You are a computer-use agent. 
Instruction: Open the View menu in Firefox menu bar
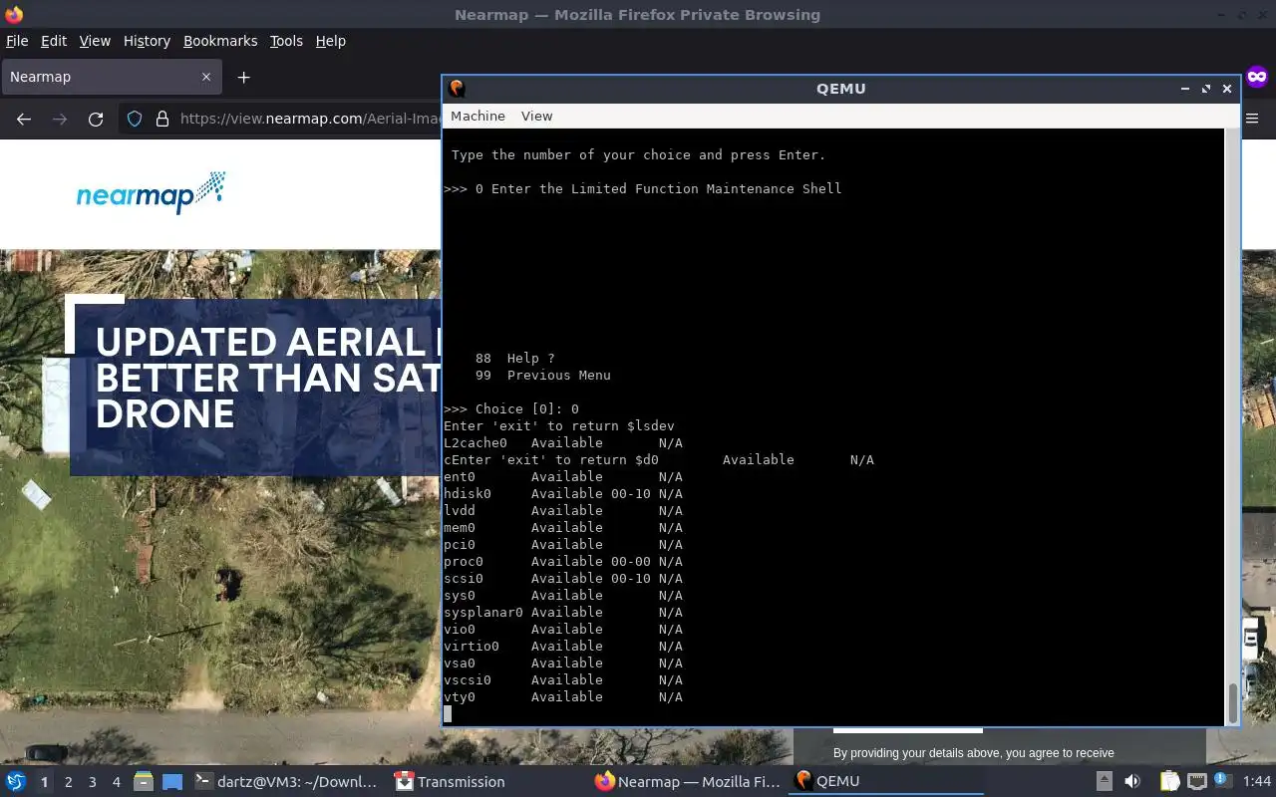(95, 41)
